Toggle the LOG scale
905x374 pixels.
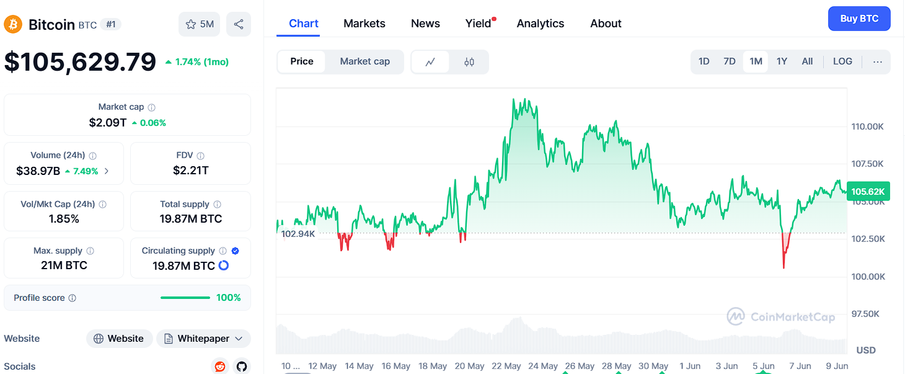tap(842, 61)
